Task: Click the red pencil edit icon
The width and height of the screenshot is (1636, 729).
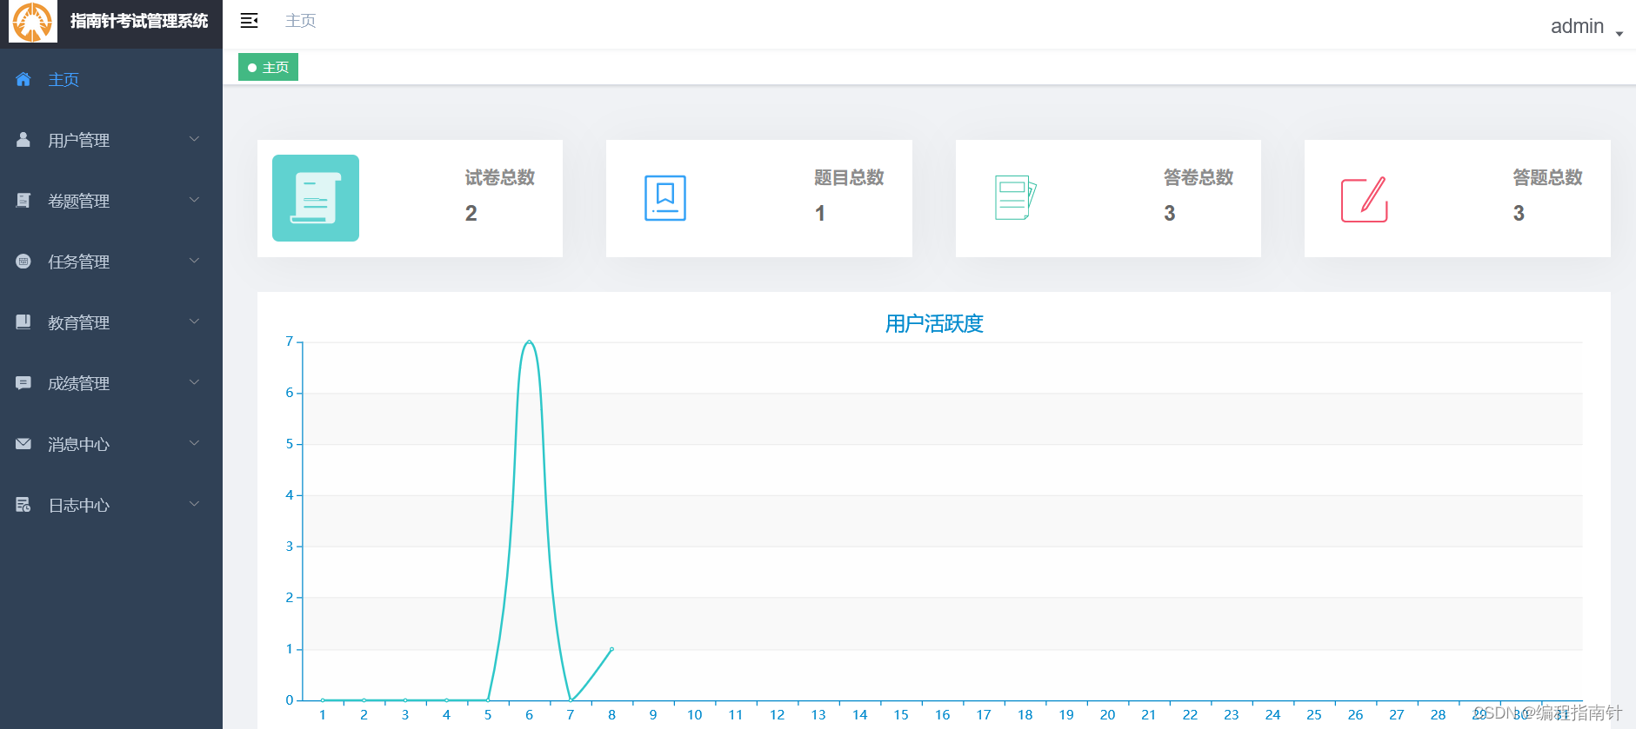Action: pos(1364,200)
